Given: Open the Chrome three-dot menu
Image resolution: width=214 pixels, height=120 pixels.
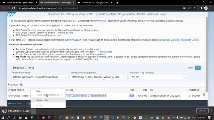Looking at the screenshot, I should pos(211,8).
